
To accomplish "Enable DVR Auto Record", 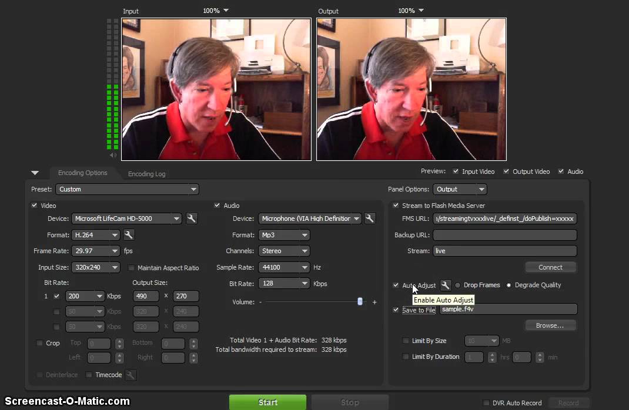I will point(486,403).
